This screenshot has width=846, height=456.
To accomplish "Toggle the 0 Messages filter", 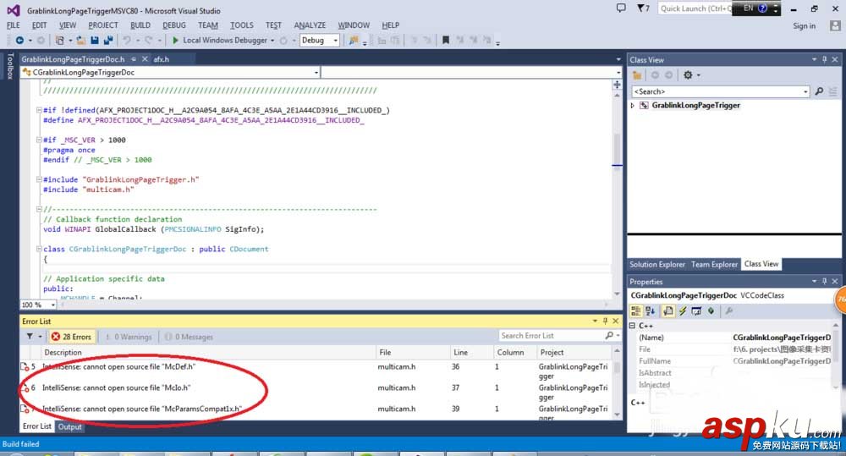I will [x=186, y=336].
